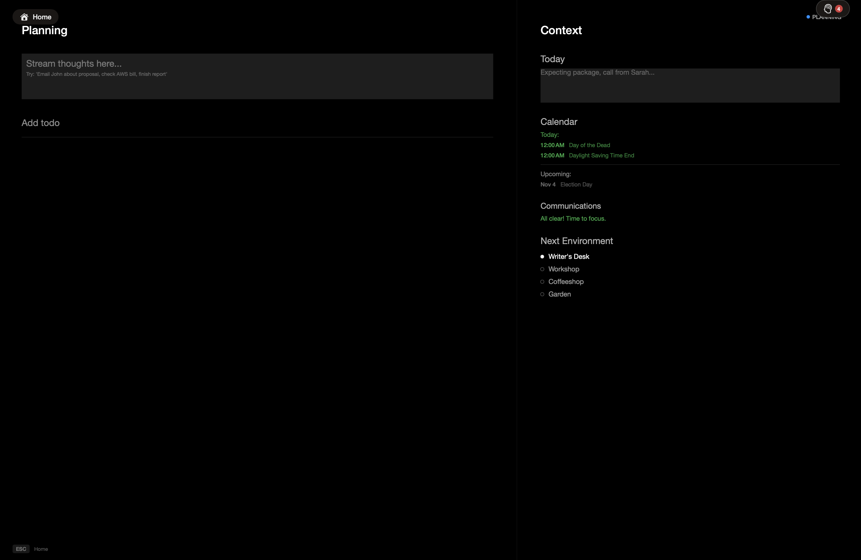This screenshot has width=861, height=560.
Task: Click the house icon in Home button
Action: point(24,17)
